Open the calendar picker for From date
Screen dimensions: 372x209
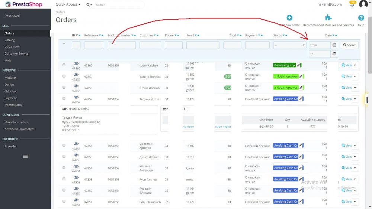coord(334,45)
